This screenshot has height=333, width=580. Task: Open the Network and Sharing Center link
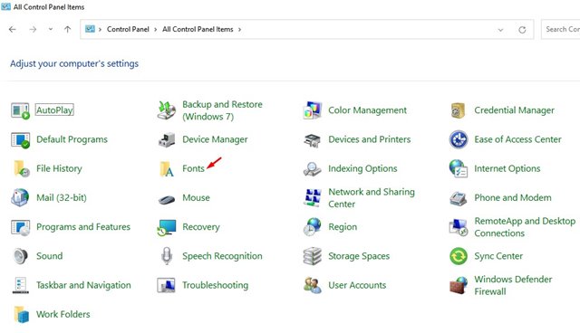tap(372, 198)
